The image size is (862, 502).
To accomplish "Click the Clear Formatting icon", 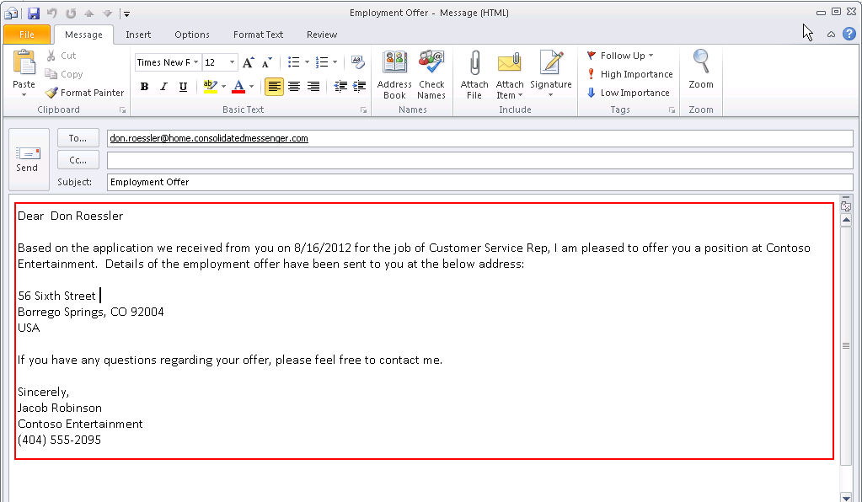I will point(357,62).
